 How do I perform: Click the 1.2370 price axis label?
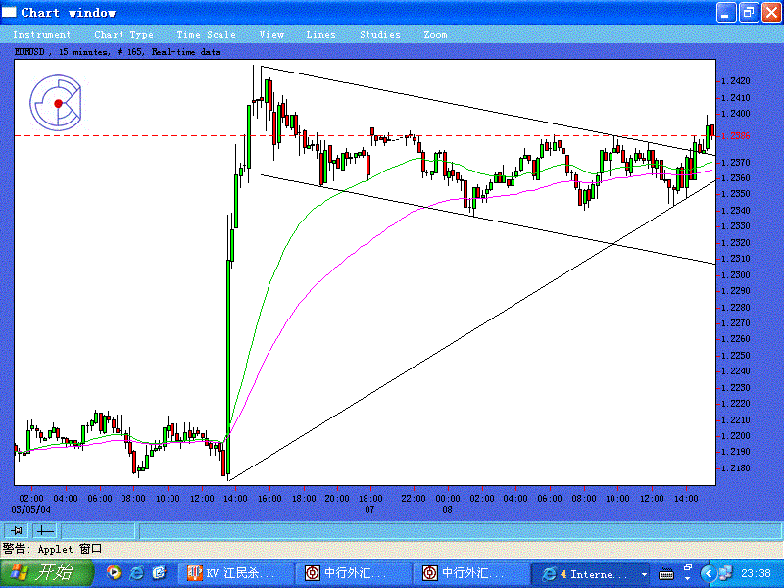point(736,162)
